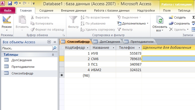195x110 pixels.
Task: Click the Undo arrow icon
Action: tap(16, 3)
